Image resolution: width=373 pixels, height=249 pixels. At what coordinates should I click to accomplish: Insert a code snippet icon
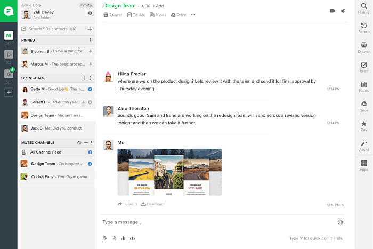132,238
